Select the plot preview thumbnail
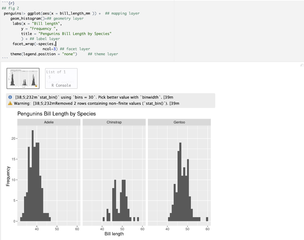 pyautogui.click(x=23, y=78)
